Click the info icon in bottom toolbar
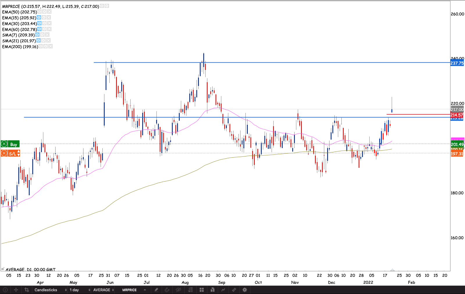This screenshot has width=465, height=294. [x=5, y=290]
